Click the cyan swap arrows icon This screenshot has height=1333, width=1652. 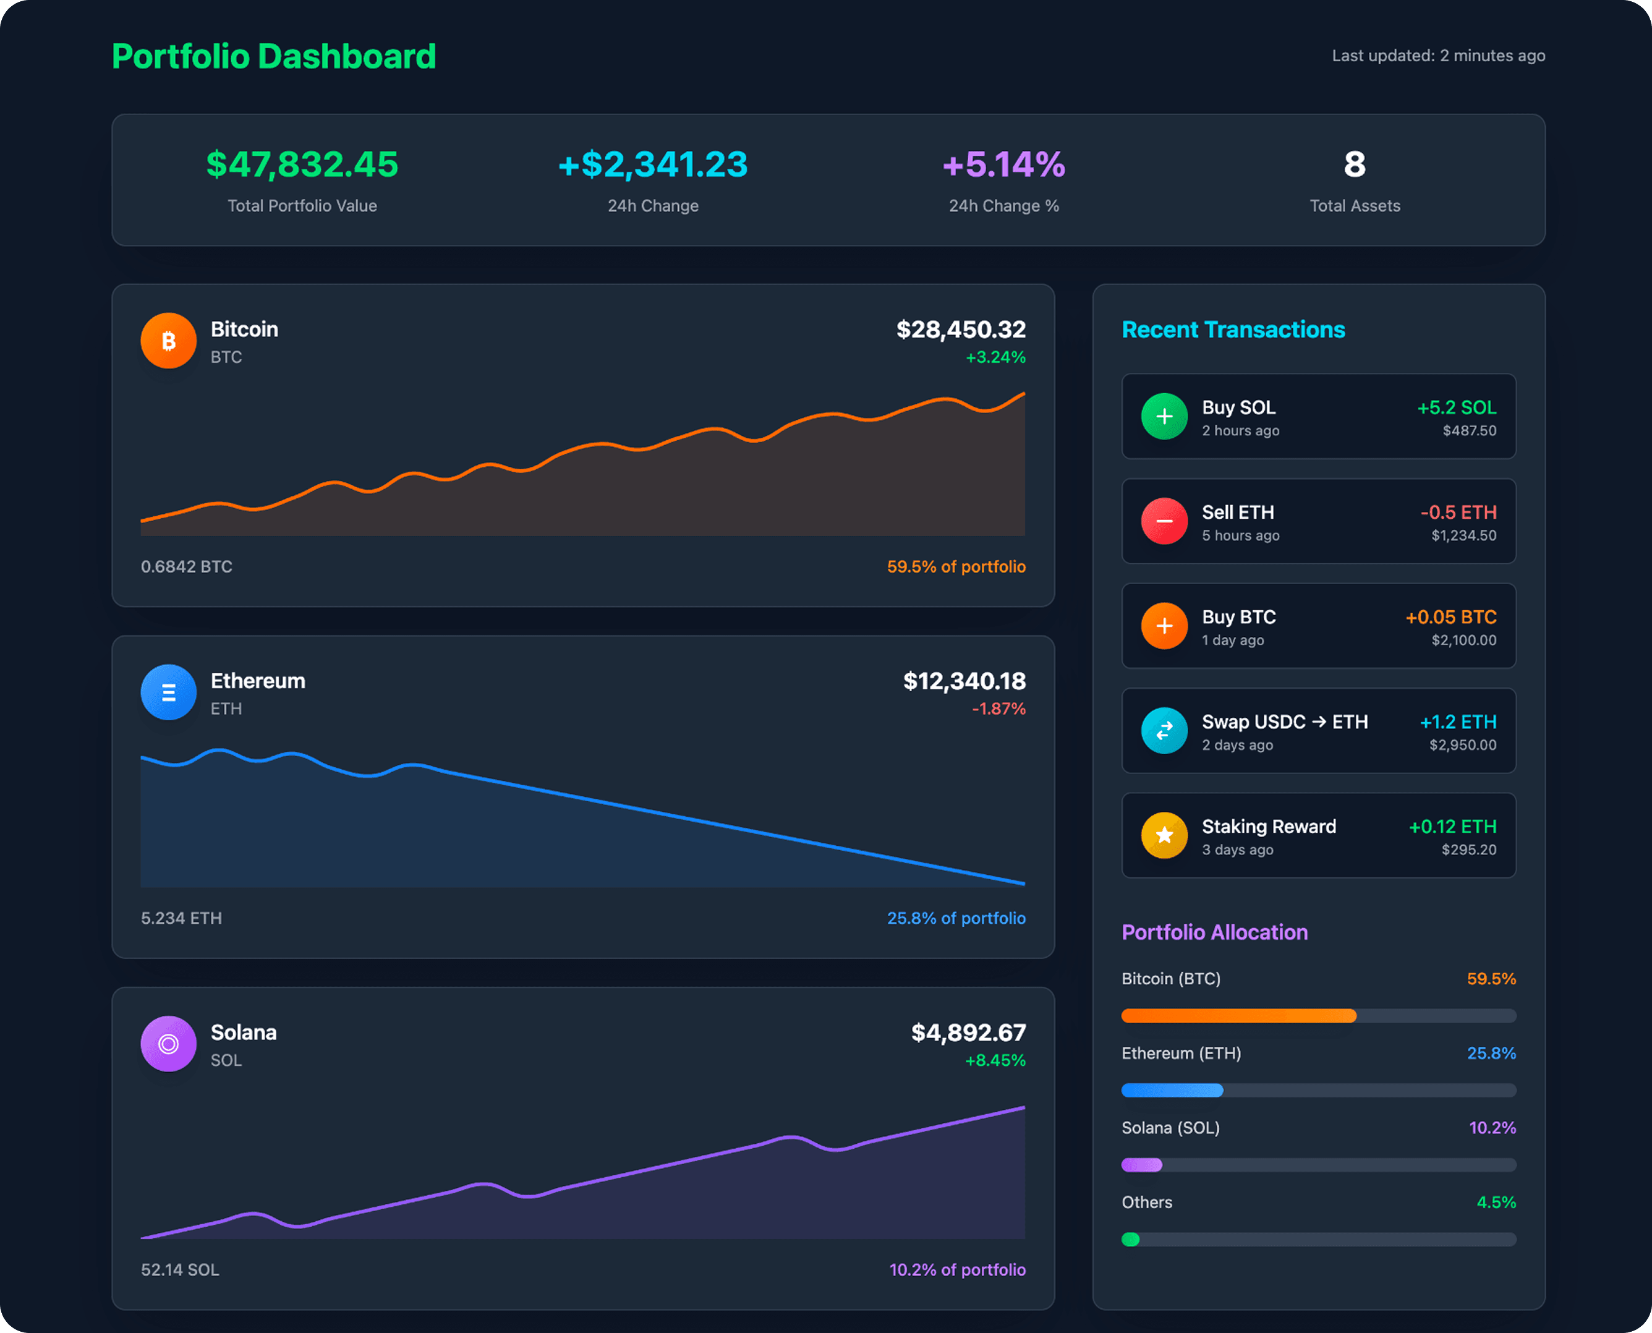(x=1164, y=731)
